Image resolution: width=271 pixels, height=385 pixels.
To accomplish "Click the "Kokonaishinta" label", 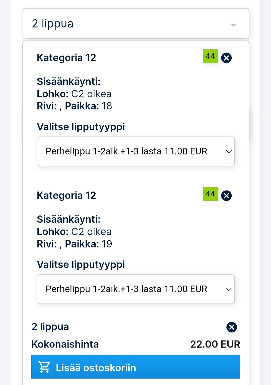I will point(65,344).
